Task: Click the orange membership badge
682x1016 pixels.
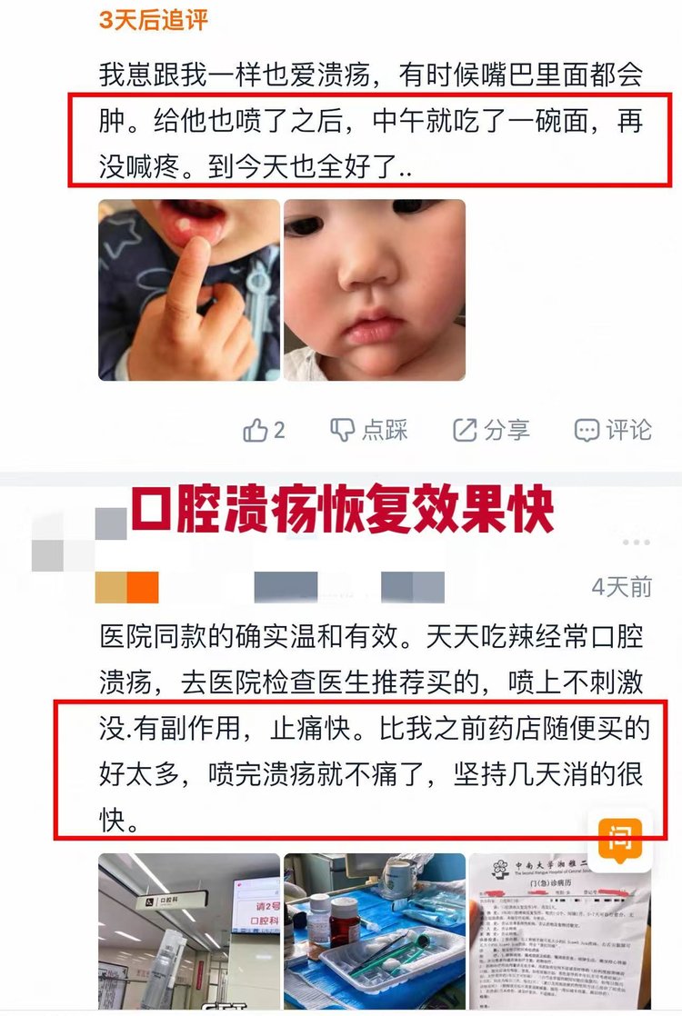Action: pos(127,588)
